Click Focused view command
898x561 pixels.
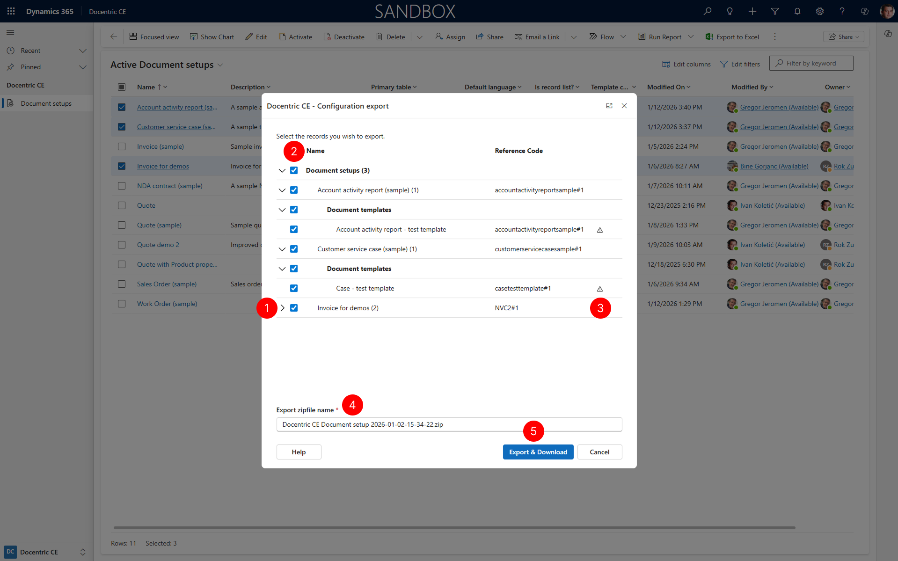[154, 37]
